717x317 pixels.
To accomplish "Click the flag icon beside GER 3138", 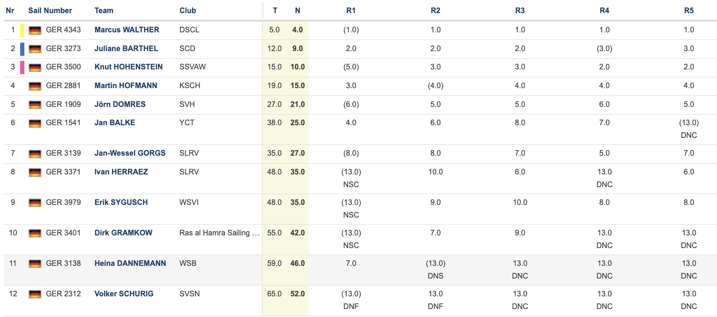I will pyautogui.click(x=35, y=264).
